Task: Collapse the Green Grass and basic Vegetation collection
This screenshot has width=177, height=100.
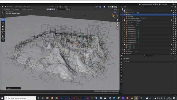Action: [123, 20]
